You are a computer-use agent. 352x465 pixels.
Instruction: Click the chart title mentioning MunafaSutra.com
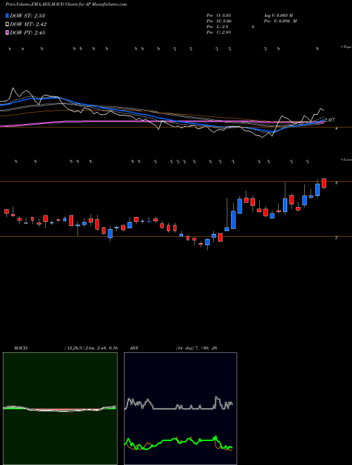(x=66, y=4)
